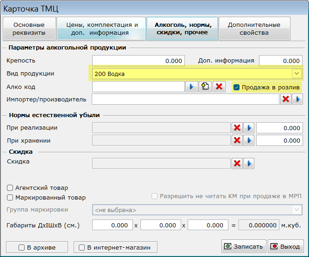Click the Скидка name field

pos(161,163)
